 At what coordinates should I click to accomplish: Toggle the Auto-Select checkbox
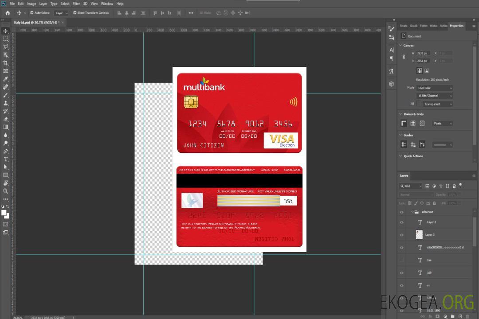(x=32, y=13)
